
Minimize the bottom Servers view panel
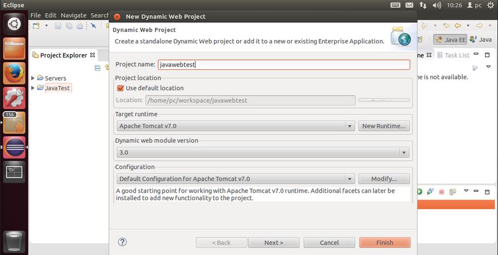(x=476, y=191)
